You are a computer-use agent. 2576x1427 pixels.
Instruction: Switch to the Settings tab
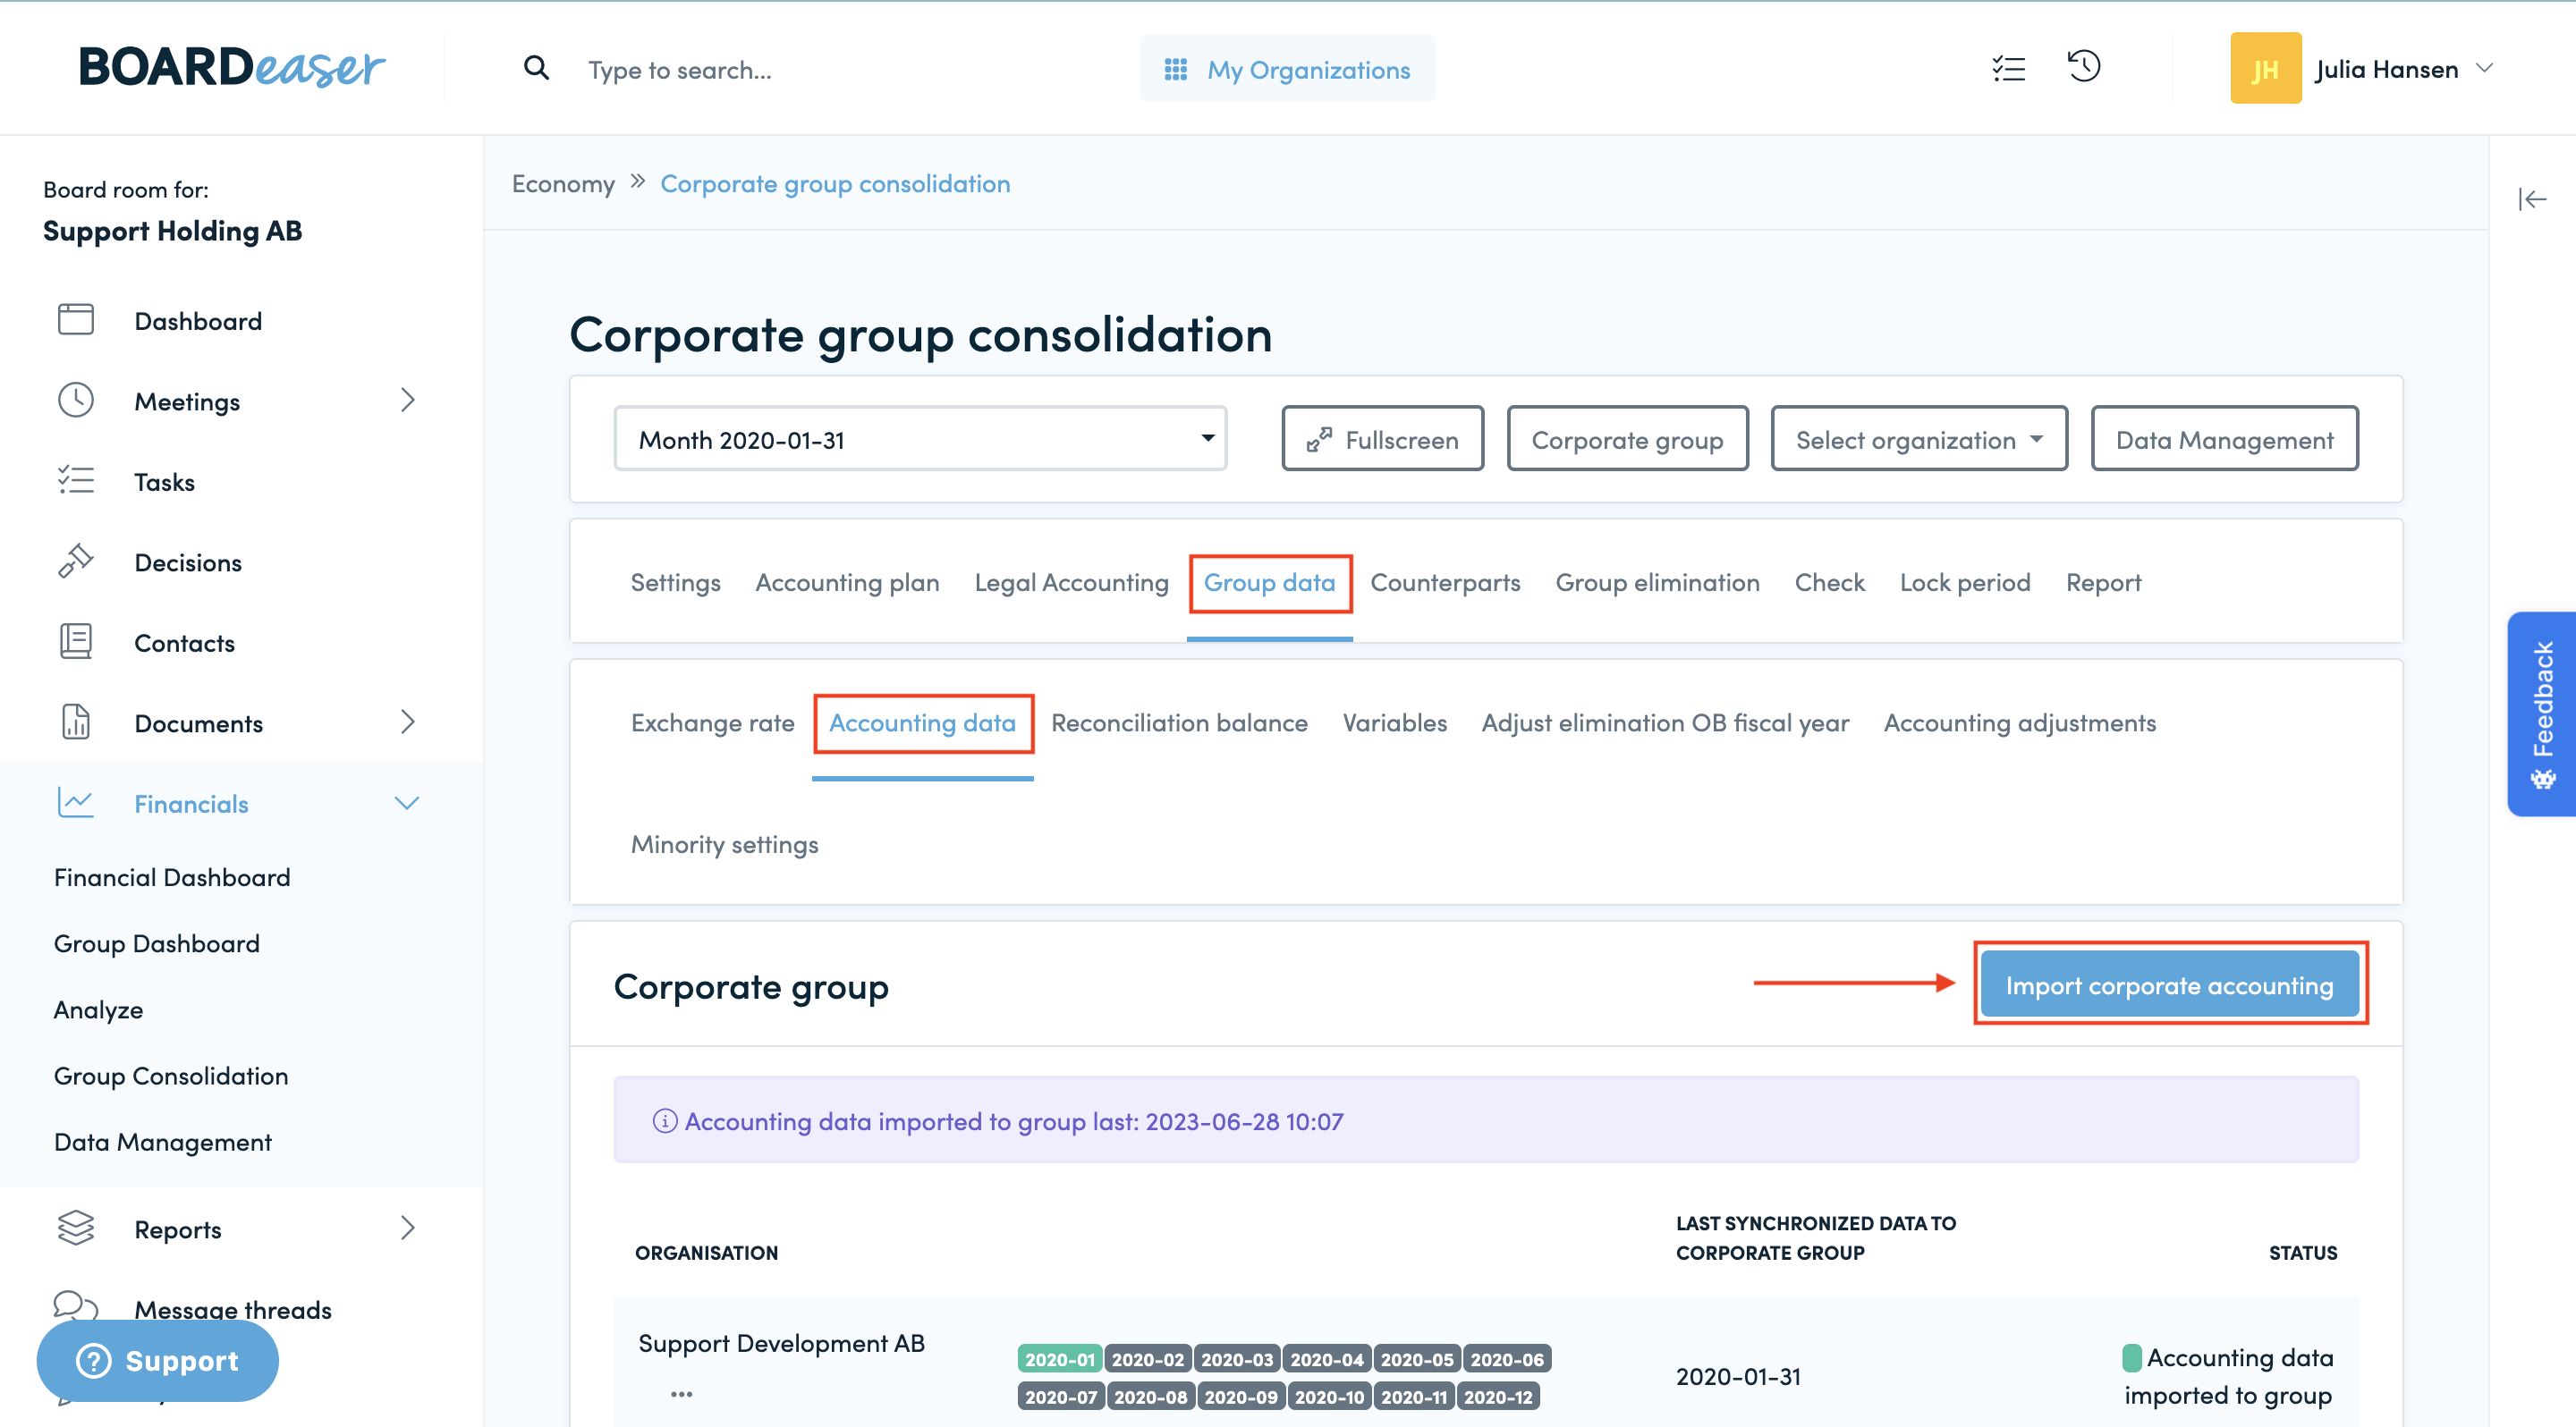[x=675, y=583]
